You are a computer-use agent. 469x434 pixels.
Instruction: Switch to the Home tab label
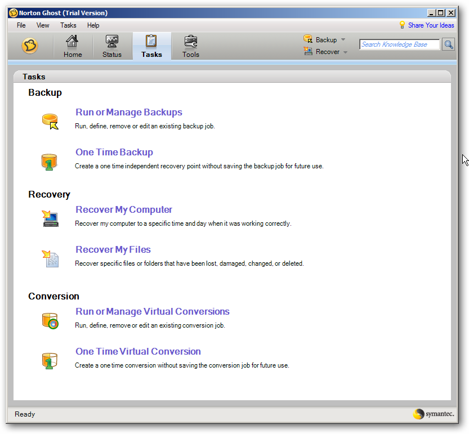[73, 55]
